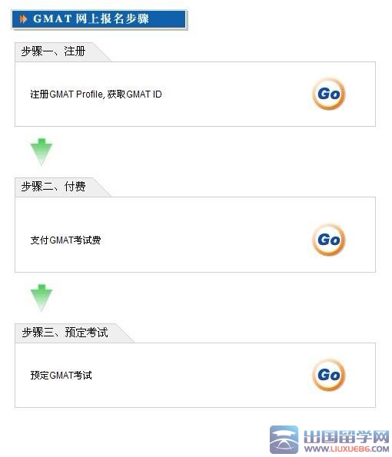
Task: Click the text 预定GMAT考试
Action: (61, 375)
